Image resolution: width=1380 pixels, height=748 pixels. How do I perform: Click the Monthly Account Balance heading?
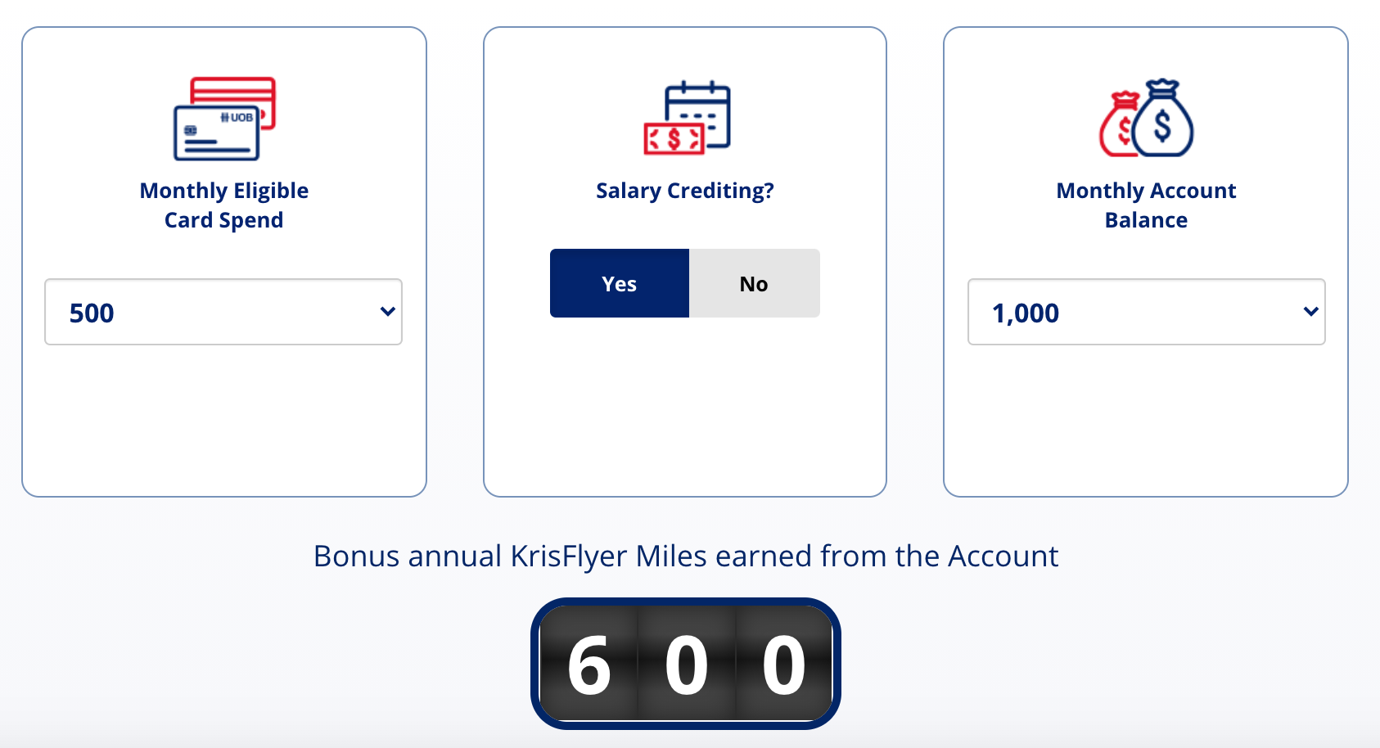[1146, 205]
